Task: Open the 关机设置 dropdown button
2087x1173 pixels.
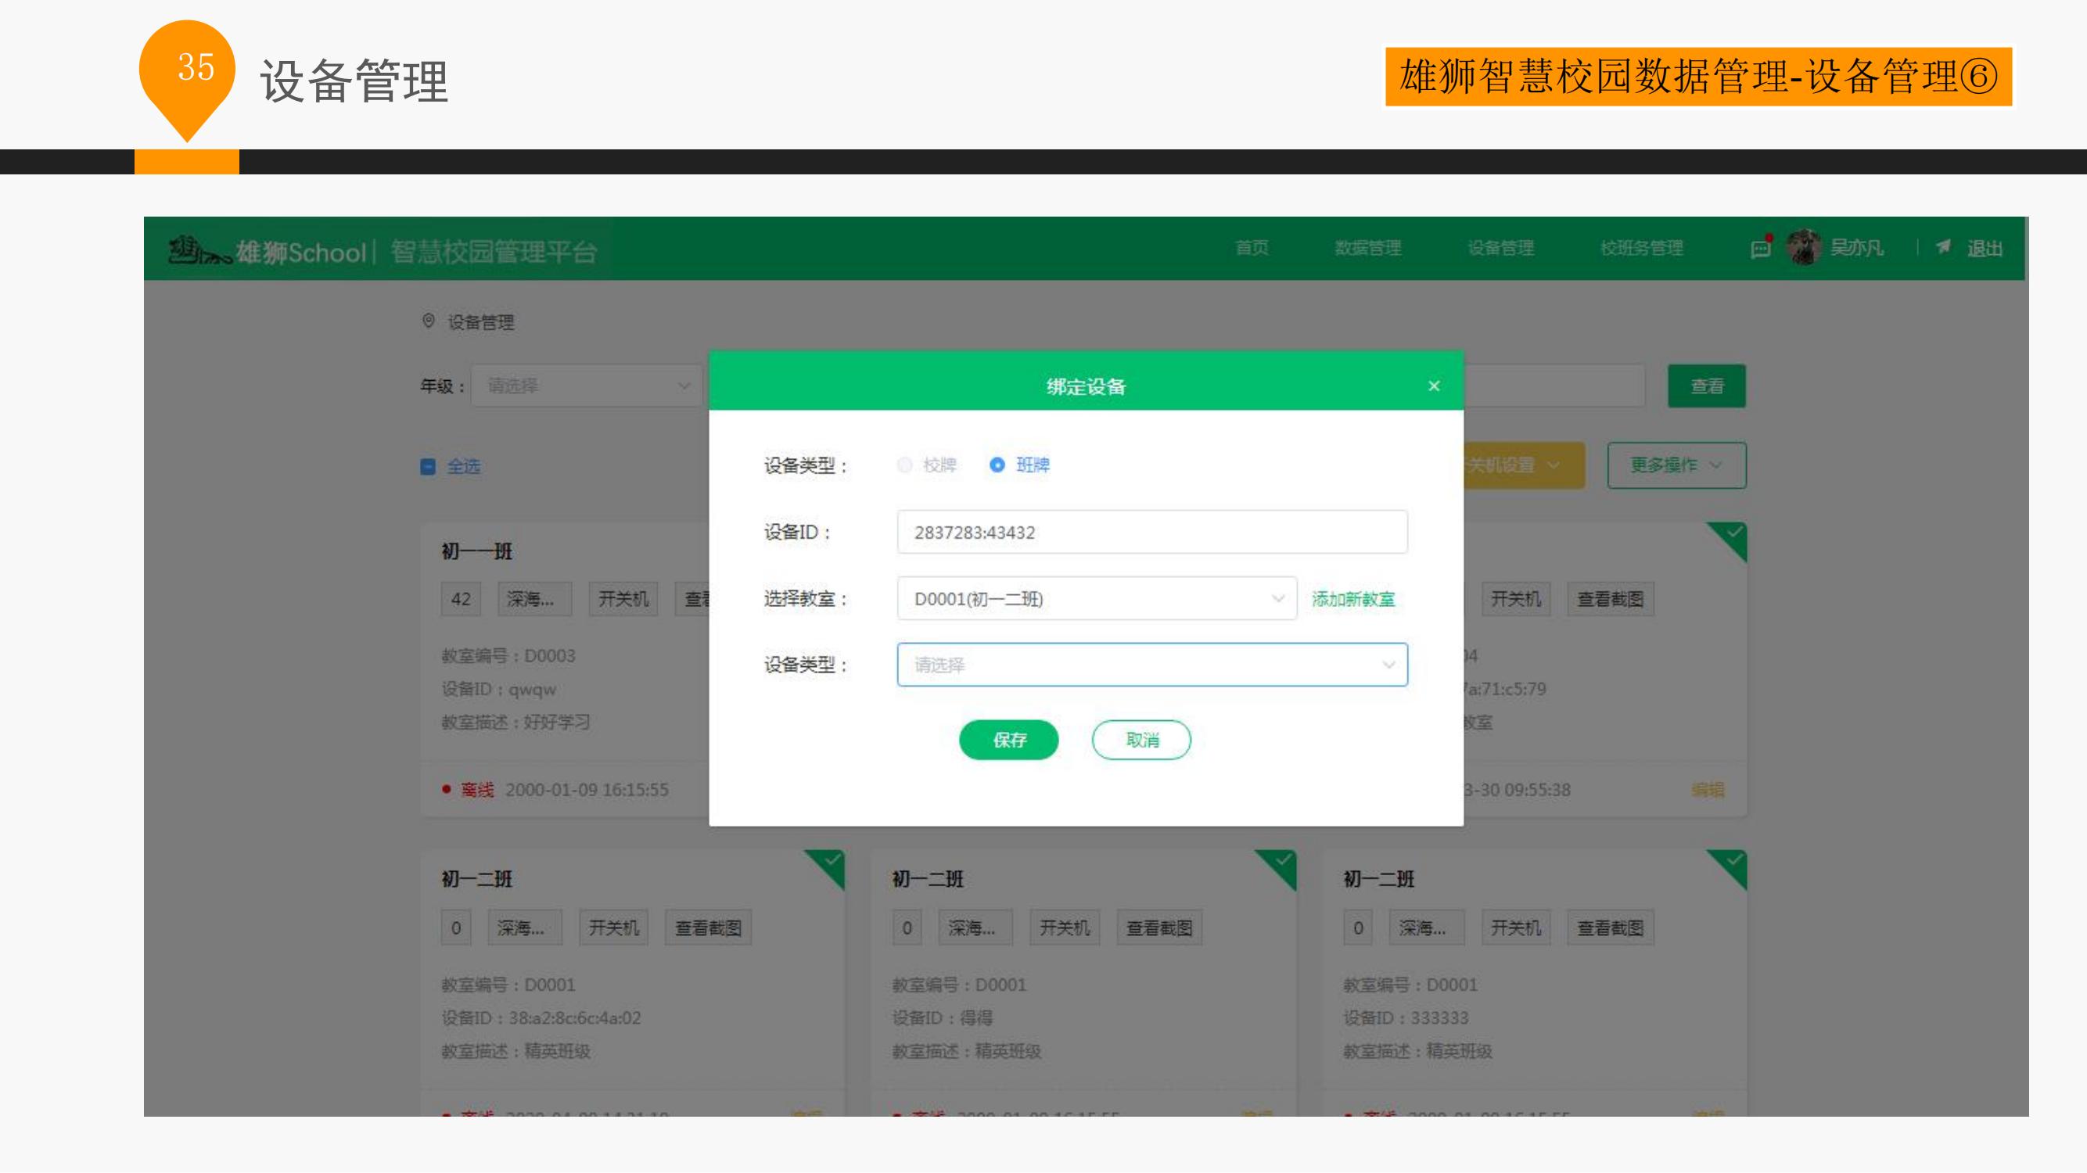Action: tap(1523, 465)
